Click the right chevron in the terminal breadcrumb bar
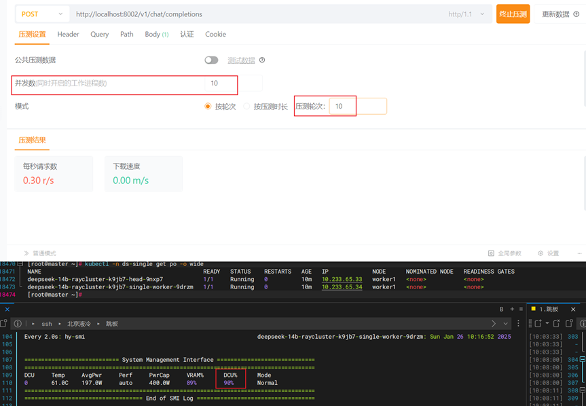Screen dimensions: 586x406 pos(494,323)
